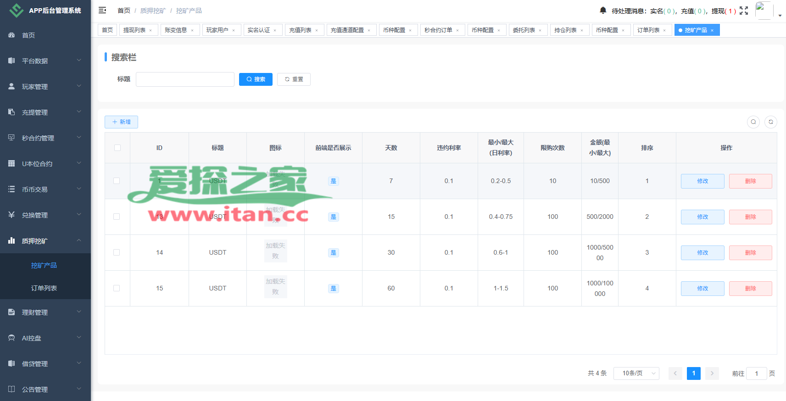786x401 pixels.
Task: Click 删除 for the 60-day product
Action: point(750,289)
